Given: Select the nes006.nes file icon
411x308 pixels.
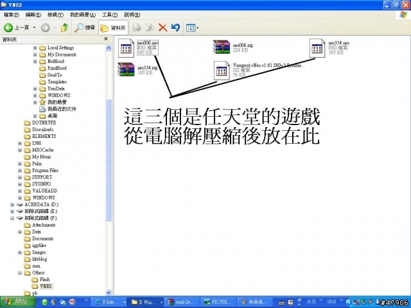Looking at the screenshot, I should point(126,48).
